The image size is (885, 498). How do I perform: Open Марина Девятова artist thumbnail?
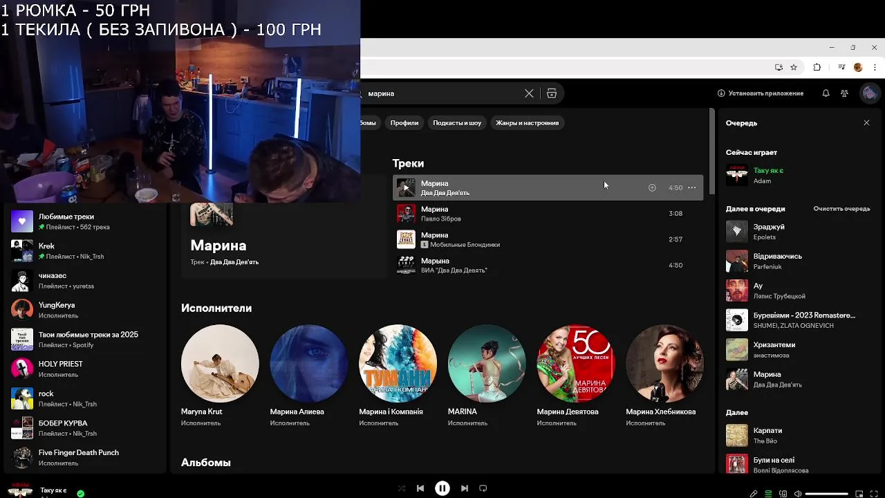click(x=576, y=364)
